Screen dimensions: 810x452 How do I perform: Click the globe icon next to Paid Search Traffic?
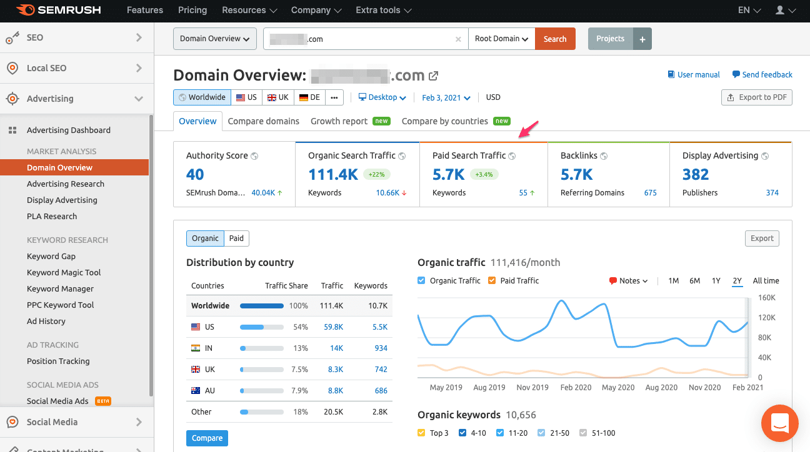pyautogui.click(x=512, y=156)
